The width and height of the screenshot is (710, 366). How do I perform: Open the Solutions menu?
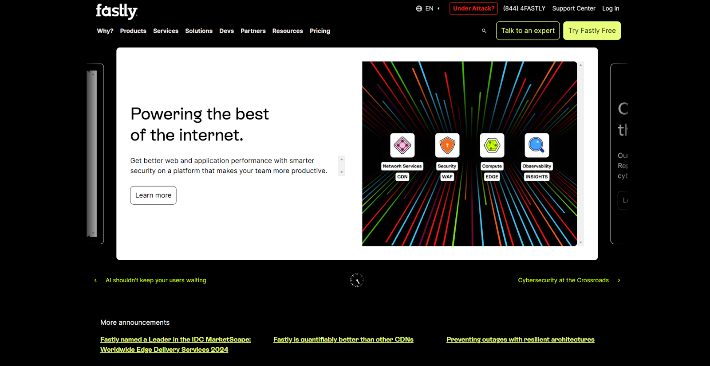199,31
